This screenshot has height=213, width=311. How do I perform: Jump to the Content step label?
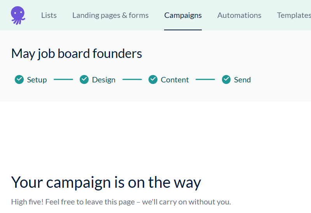(175, 80)
